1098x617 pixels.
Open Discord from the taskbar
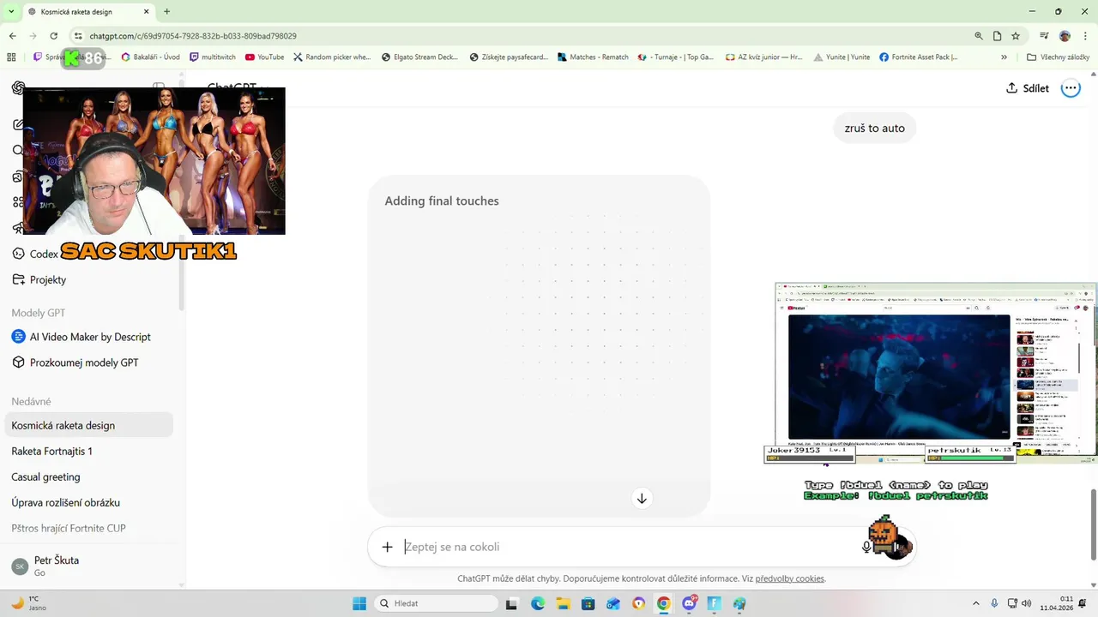689,603
